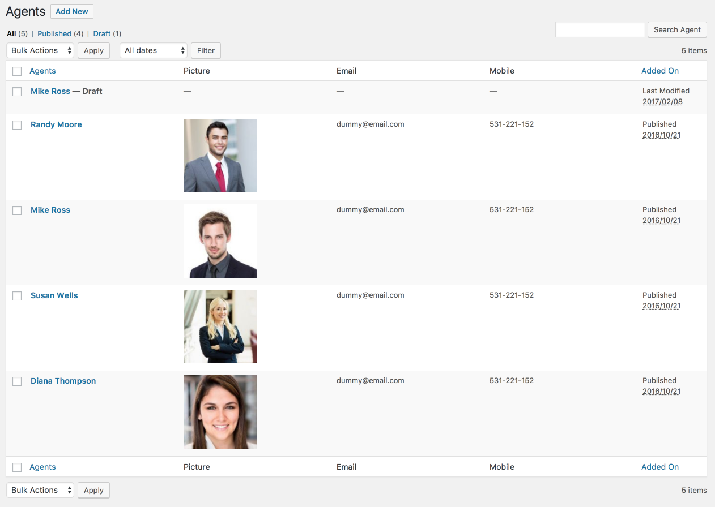This screenshot has width=715, height=507.
Task: Select the Diana Thompson row checkbox
Action: [x=17, y=381]
